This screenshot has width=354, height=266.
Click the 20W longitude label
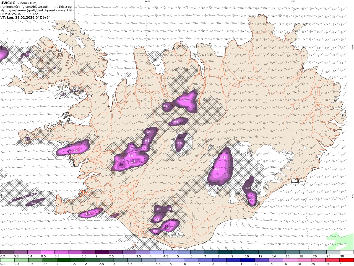click(147, 1)
